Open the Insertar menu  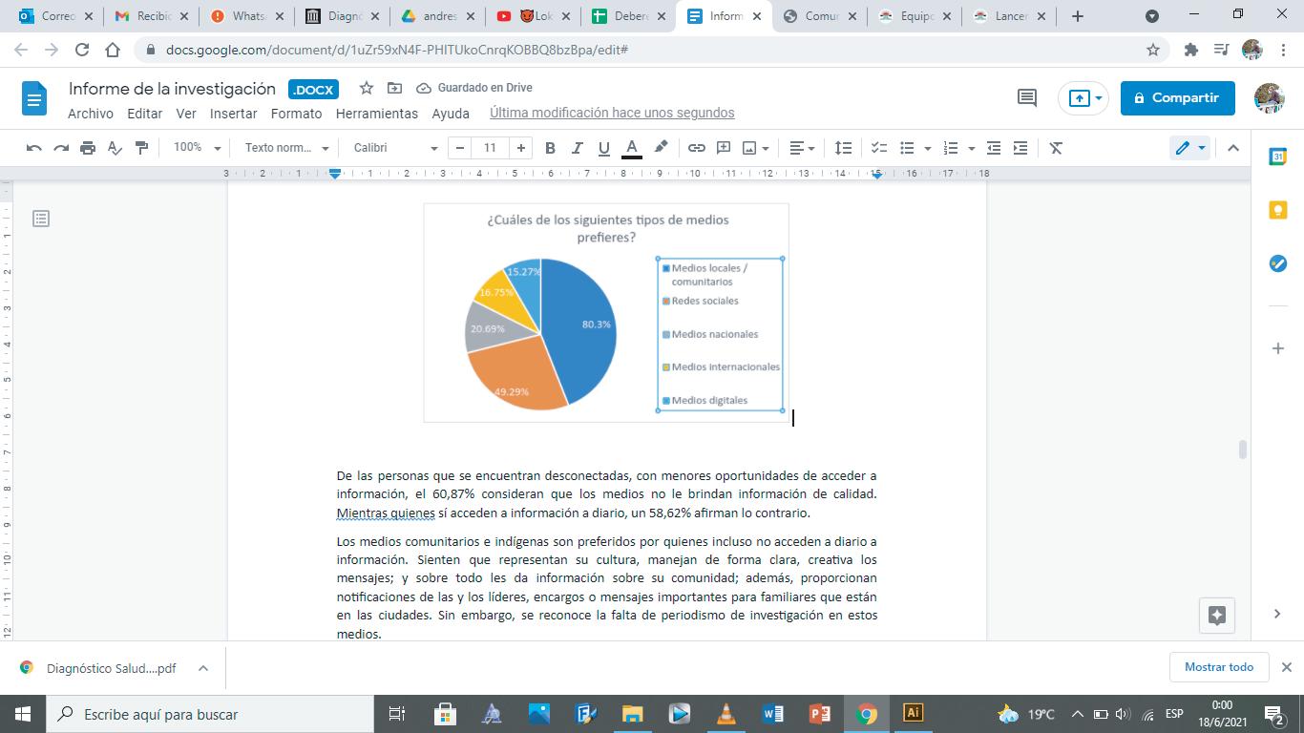[234, 113]
